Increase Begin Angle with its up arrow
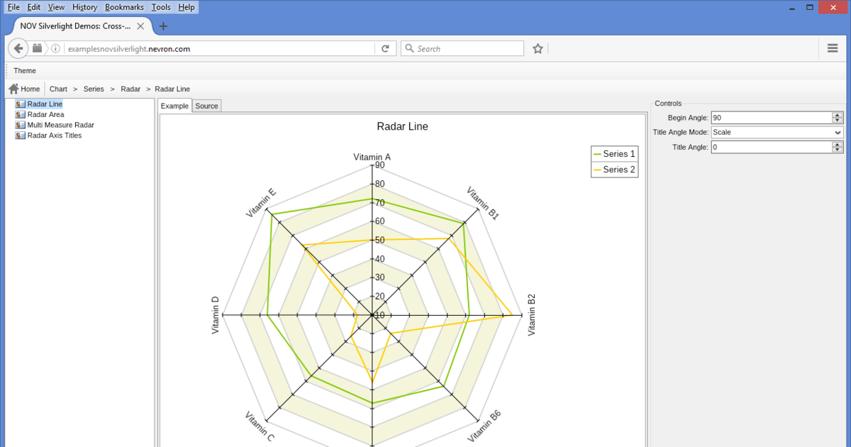The height and width of the screenshot is (447, 851). (837, 115)
